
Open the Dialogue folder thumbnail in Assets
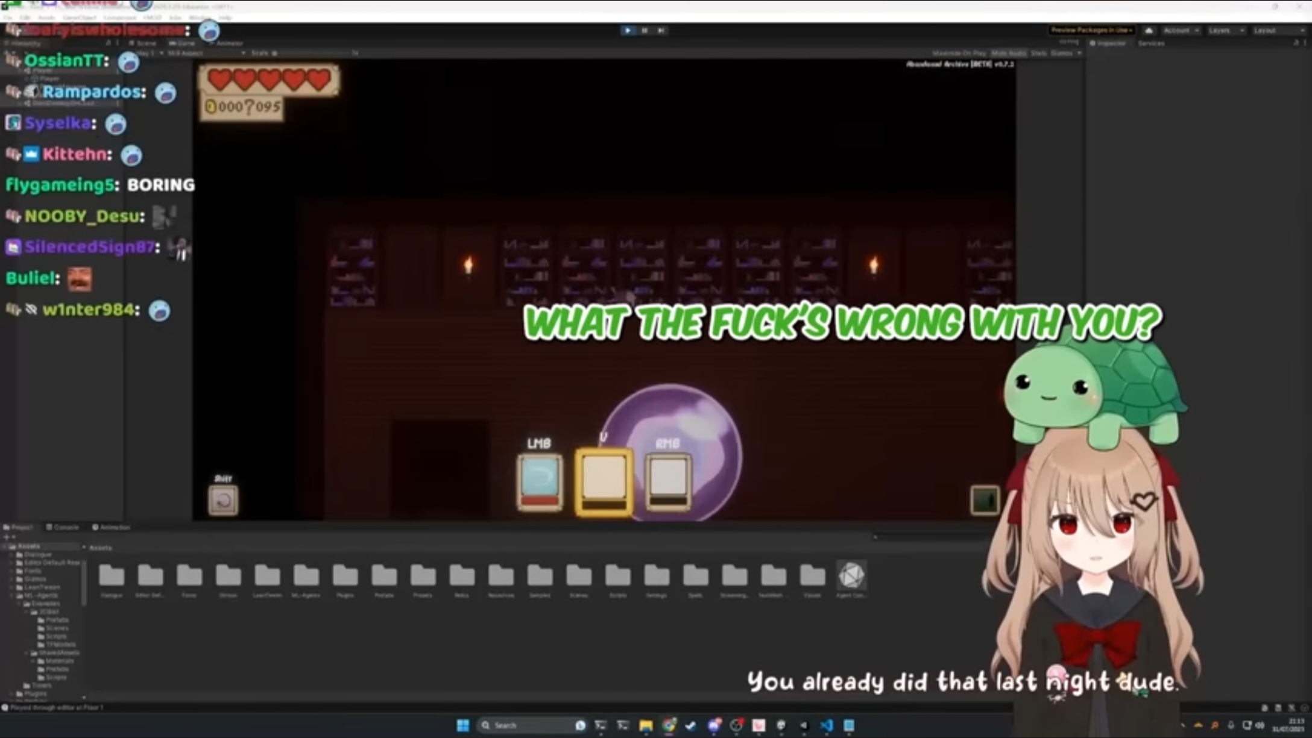[x=112, y=575]
